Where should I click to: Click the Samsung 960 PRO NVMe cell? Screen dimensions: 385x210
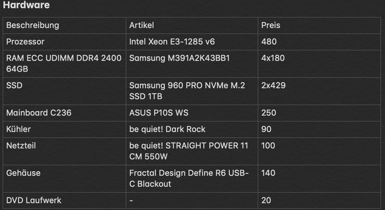(187, 91)
